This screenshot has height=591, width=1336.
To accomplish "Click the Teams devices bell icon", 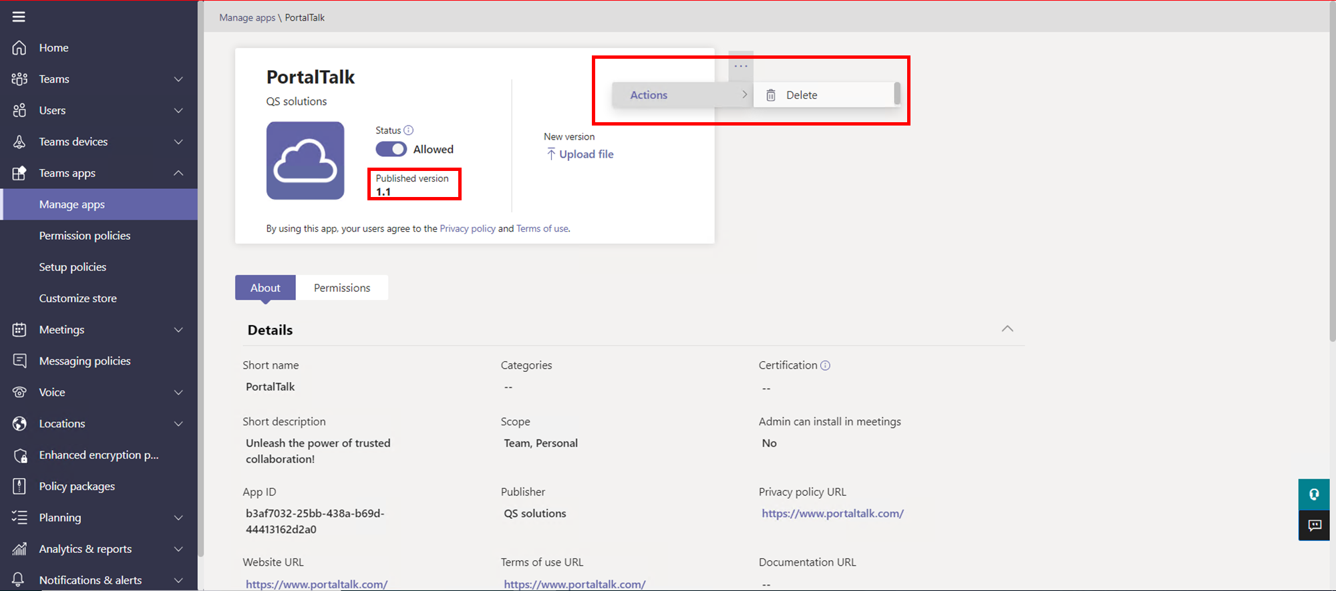I will 19,142.
